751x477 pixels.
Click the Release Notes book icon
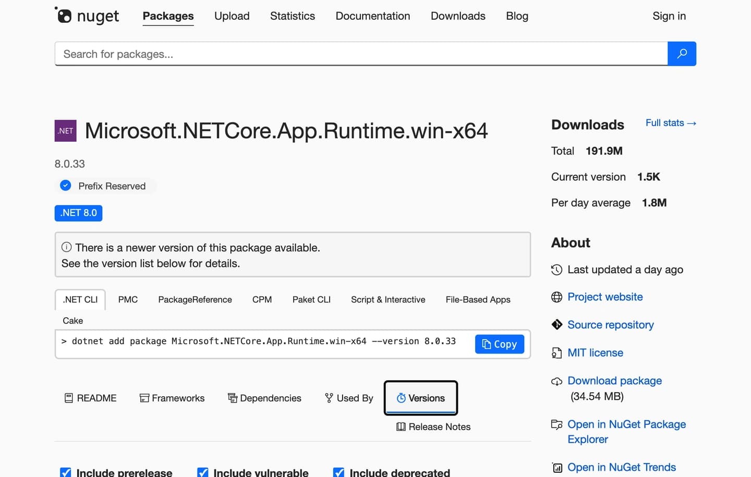click(401, 426)
